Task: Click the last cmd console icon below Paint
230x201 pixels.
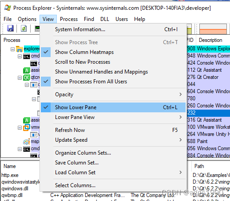Action: (27, 149)
